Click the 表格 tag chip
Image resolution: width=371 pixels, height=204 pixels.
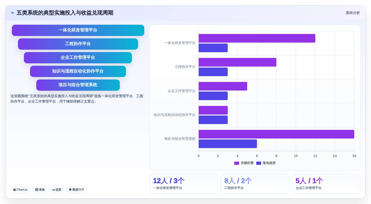[x=40, y=190]
